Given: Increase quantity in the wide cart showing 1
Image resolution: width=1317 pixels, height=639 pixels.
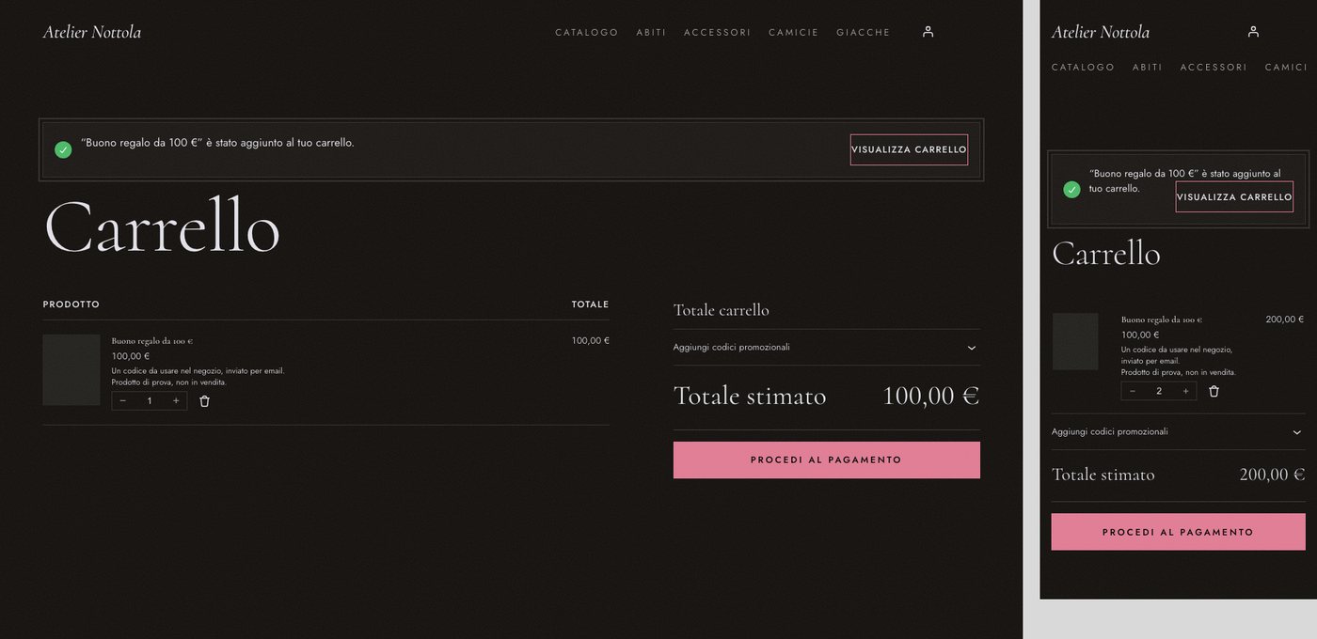Looking at the screenshot, I should pos(176,401).
